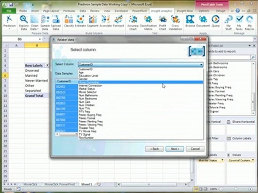This screenshot has width=258, height=193.
Task: Switch to the MovieClick PowerPivot sheet tab
Action: pyautogui.click(x=60, y=184)
